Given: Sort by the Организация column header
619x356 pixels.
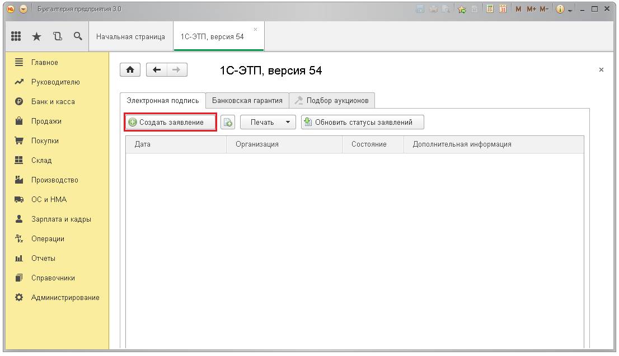Looking at the screenshot, I should 284,144.
